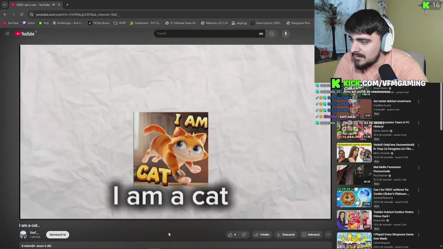The height and width of the screenshot is (249, 443).
Task: Close the 'I am a cat' tab
Action: [x=59, y=5]
